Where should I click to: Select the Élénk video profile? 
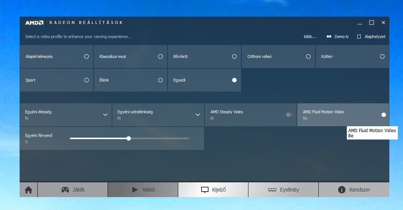click(131, 80)
